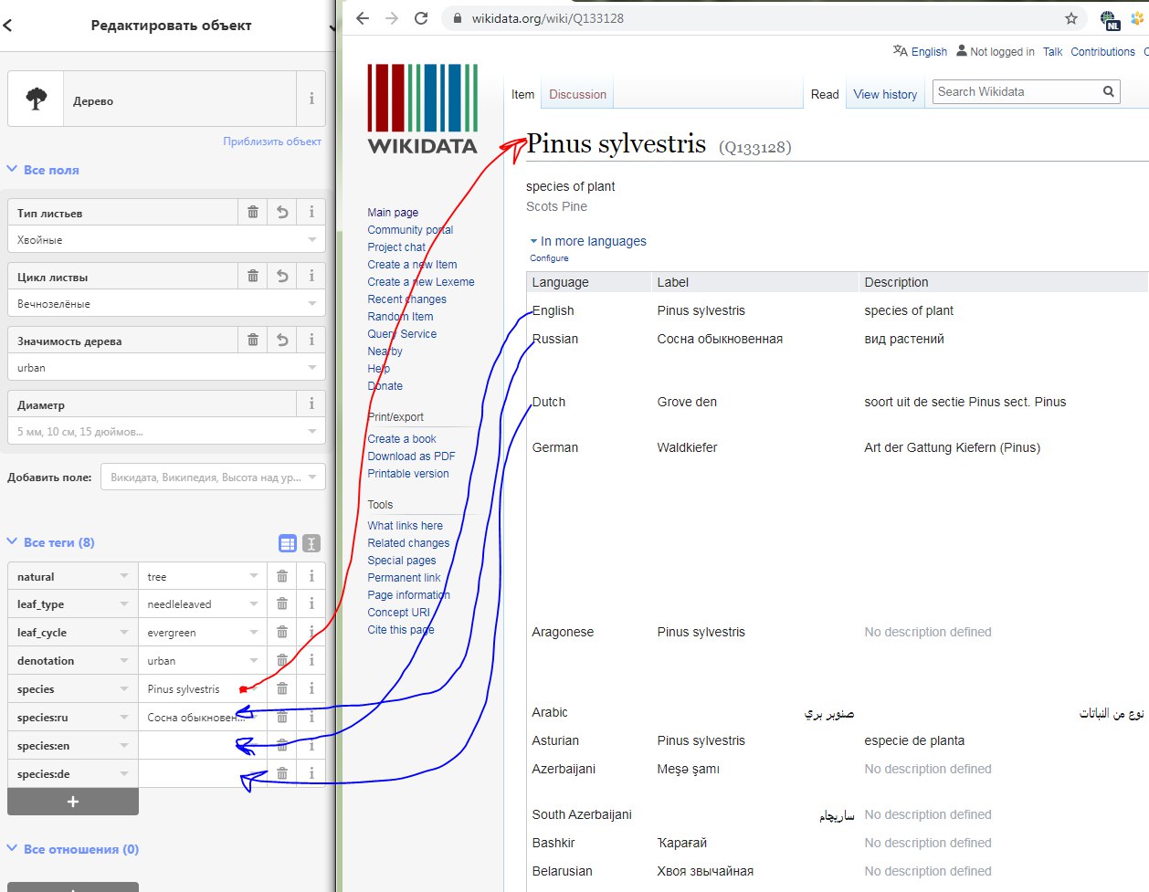Viewport: 1149px width, 892px height.
Task: Show info for the leaf_type tag
Action: [311, 603]
